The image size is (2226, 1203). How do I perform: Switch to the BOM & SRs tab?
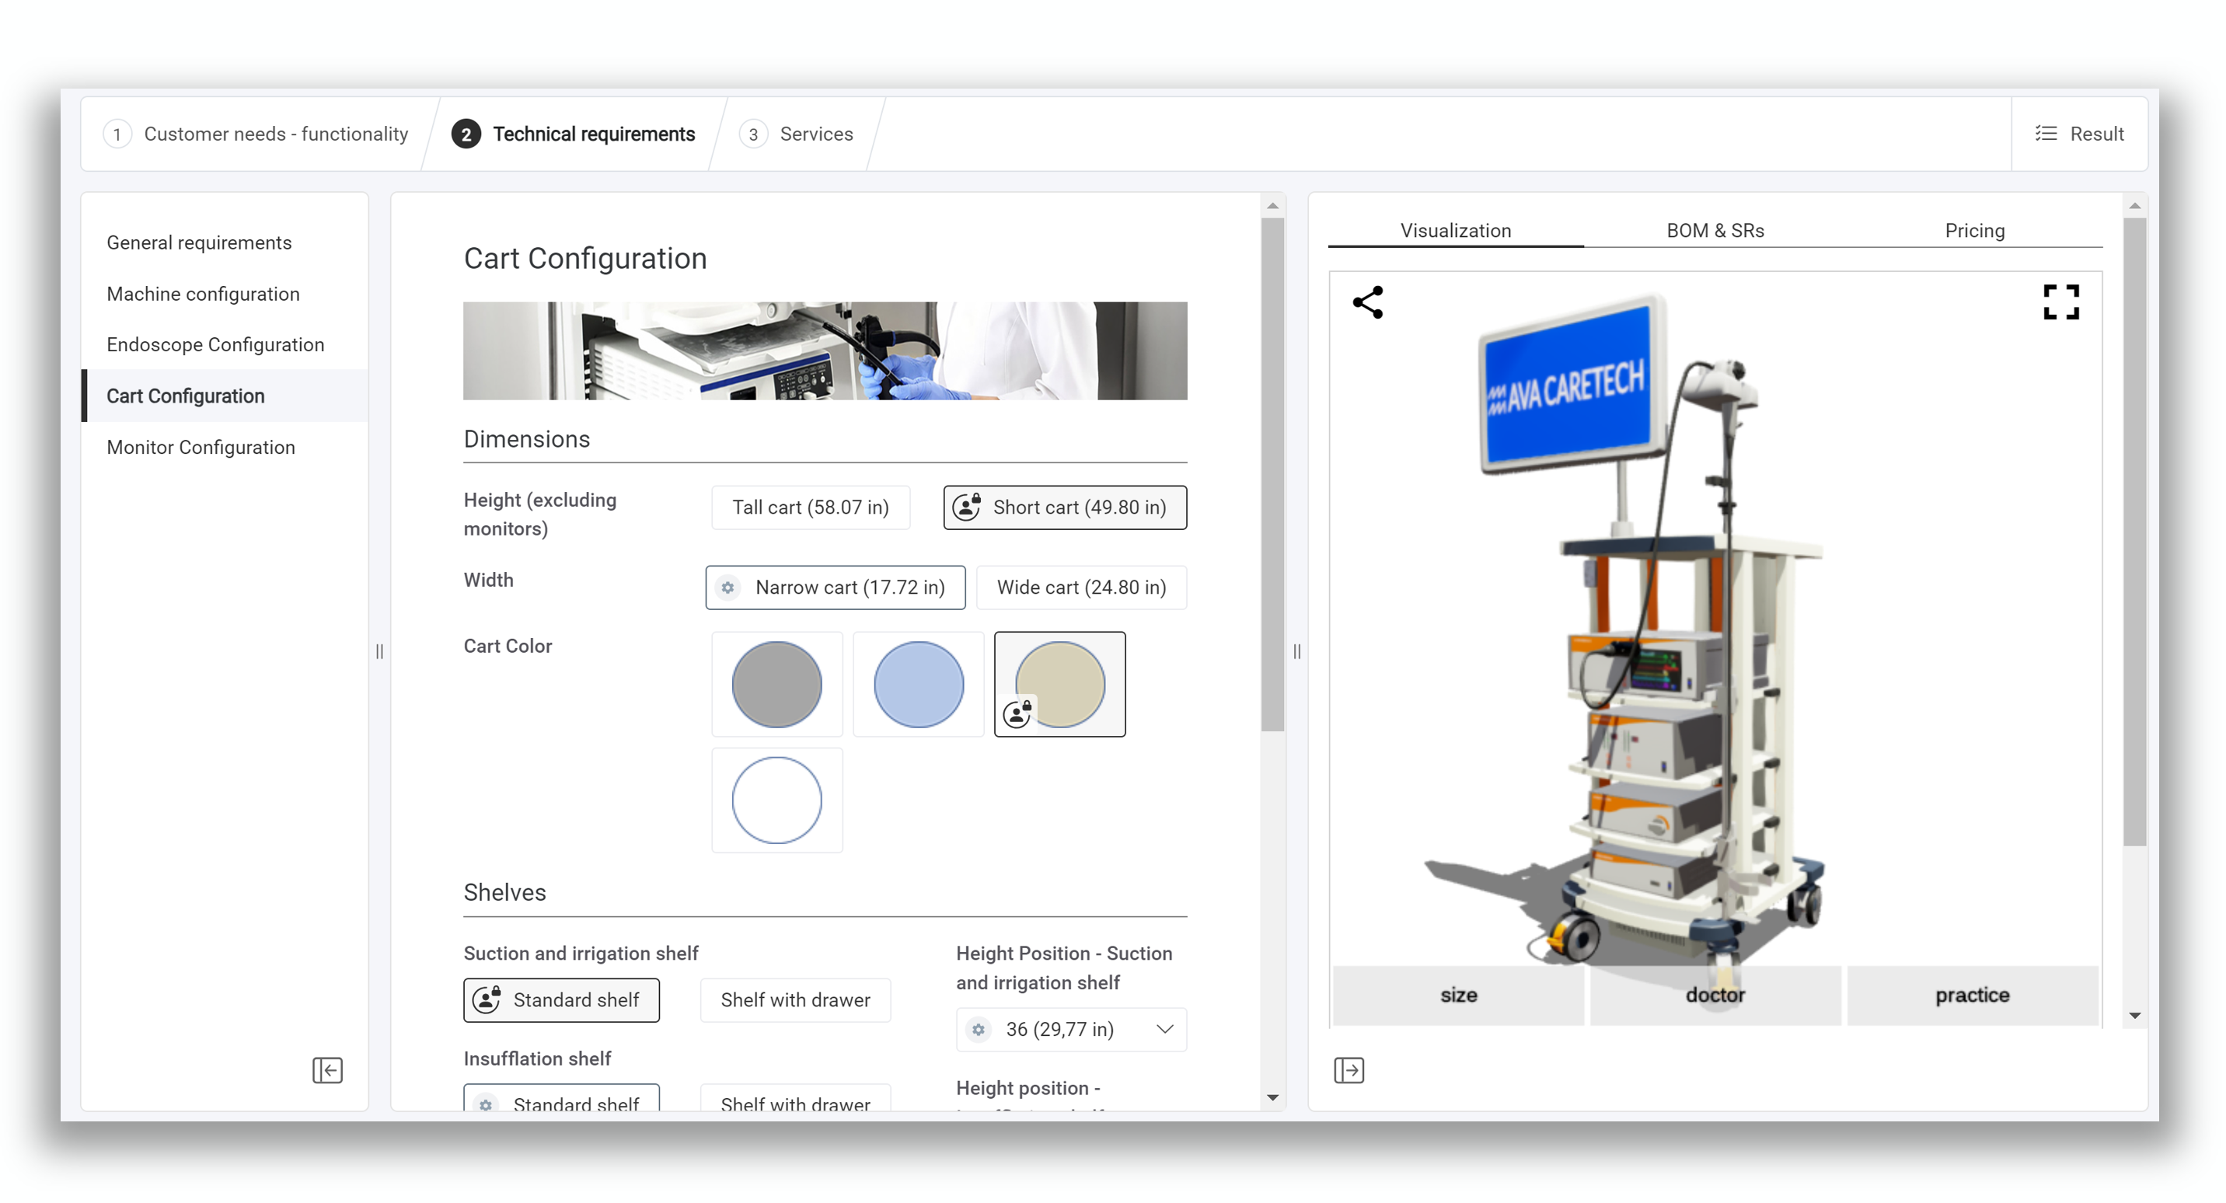click(x=1715, y=230)
